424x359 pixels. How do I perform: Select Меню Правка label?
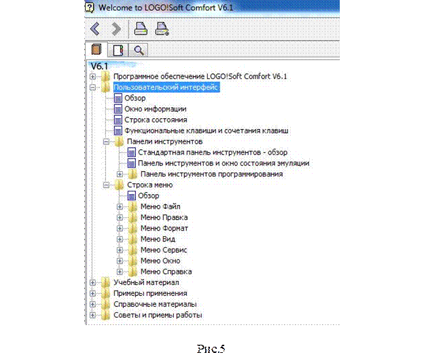[164, 217]
